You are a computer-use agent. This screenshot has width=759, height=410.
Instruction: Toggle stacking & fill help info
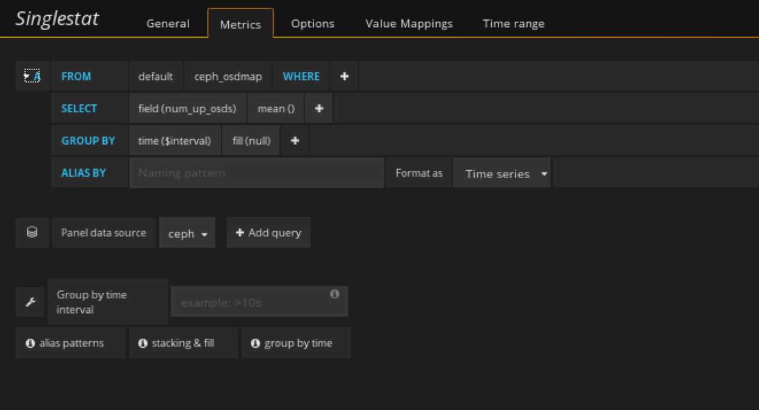[x=183, y=343]
